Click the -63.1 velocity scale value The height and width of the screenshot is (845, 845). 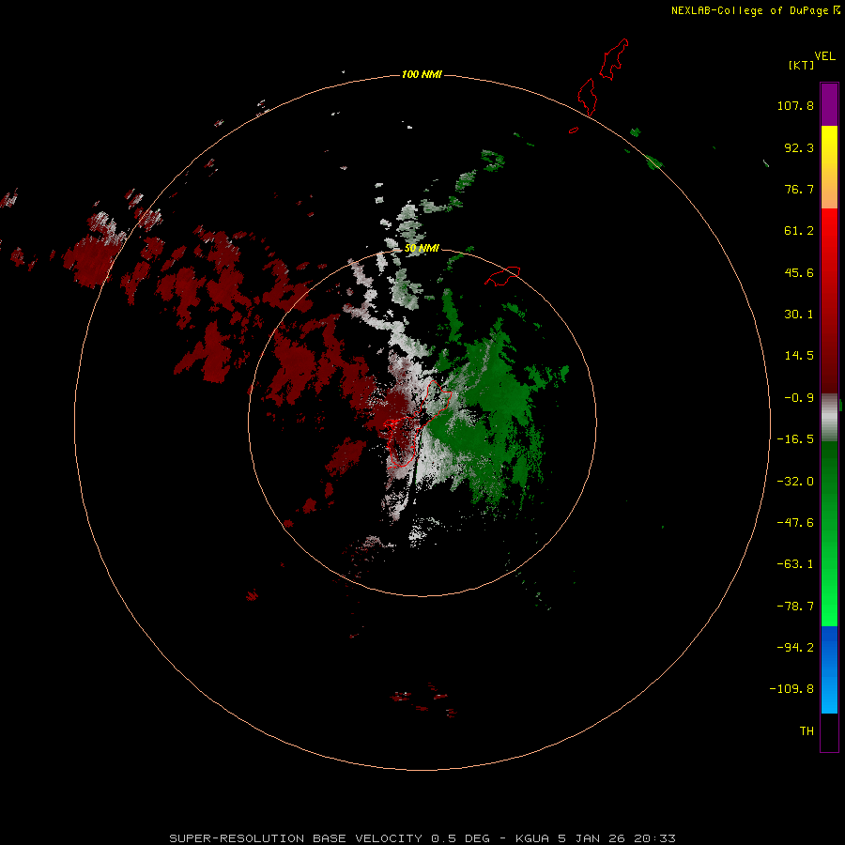click(x=795, y=564)
